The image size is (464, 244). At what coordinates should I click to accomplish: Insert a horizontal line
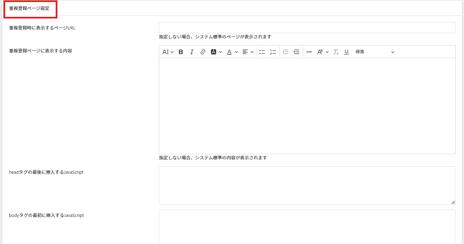pyautogui.click(x=309, y=52)
